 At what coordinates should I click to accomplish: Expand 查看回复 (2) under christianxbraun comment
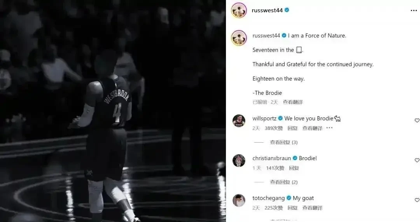tap(283, 182)
